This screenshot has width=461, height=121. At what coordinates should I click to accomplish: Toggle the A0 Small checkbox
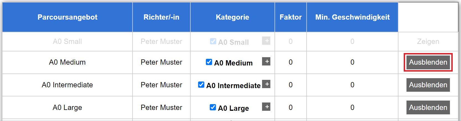(213, 41)
